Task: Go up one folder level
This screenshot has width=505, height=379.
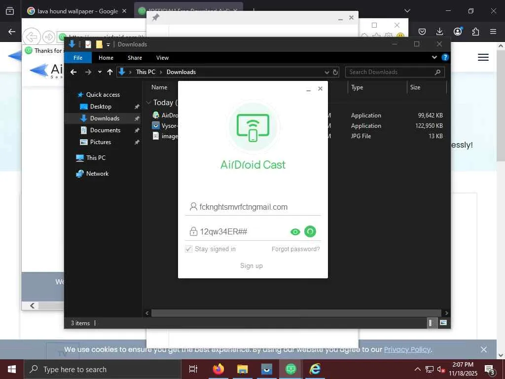Action: point(110,72)
